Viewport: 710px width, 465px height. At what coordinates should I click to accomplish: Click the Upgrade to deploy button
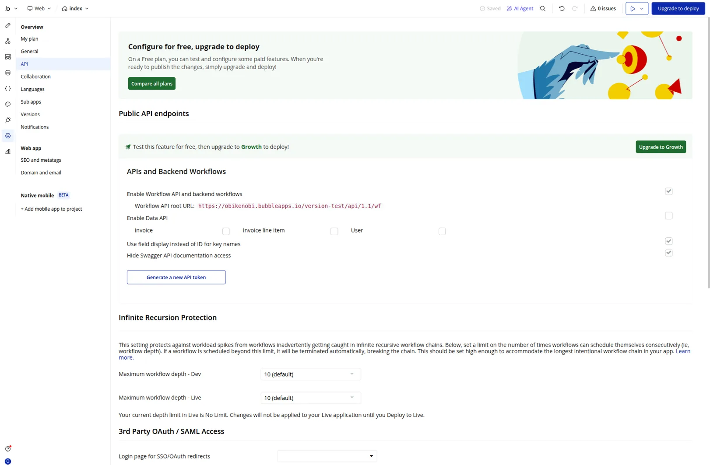tap(678, 8)
